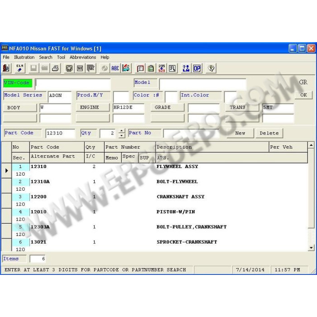This screenshot has height=317, width=317.
Task: Click the Description column header
Action: coord(212,147)
